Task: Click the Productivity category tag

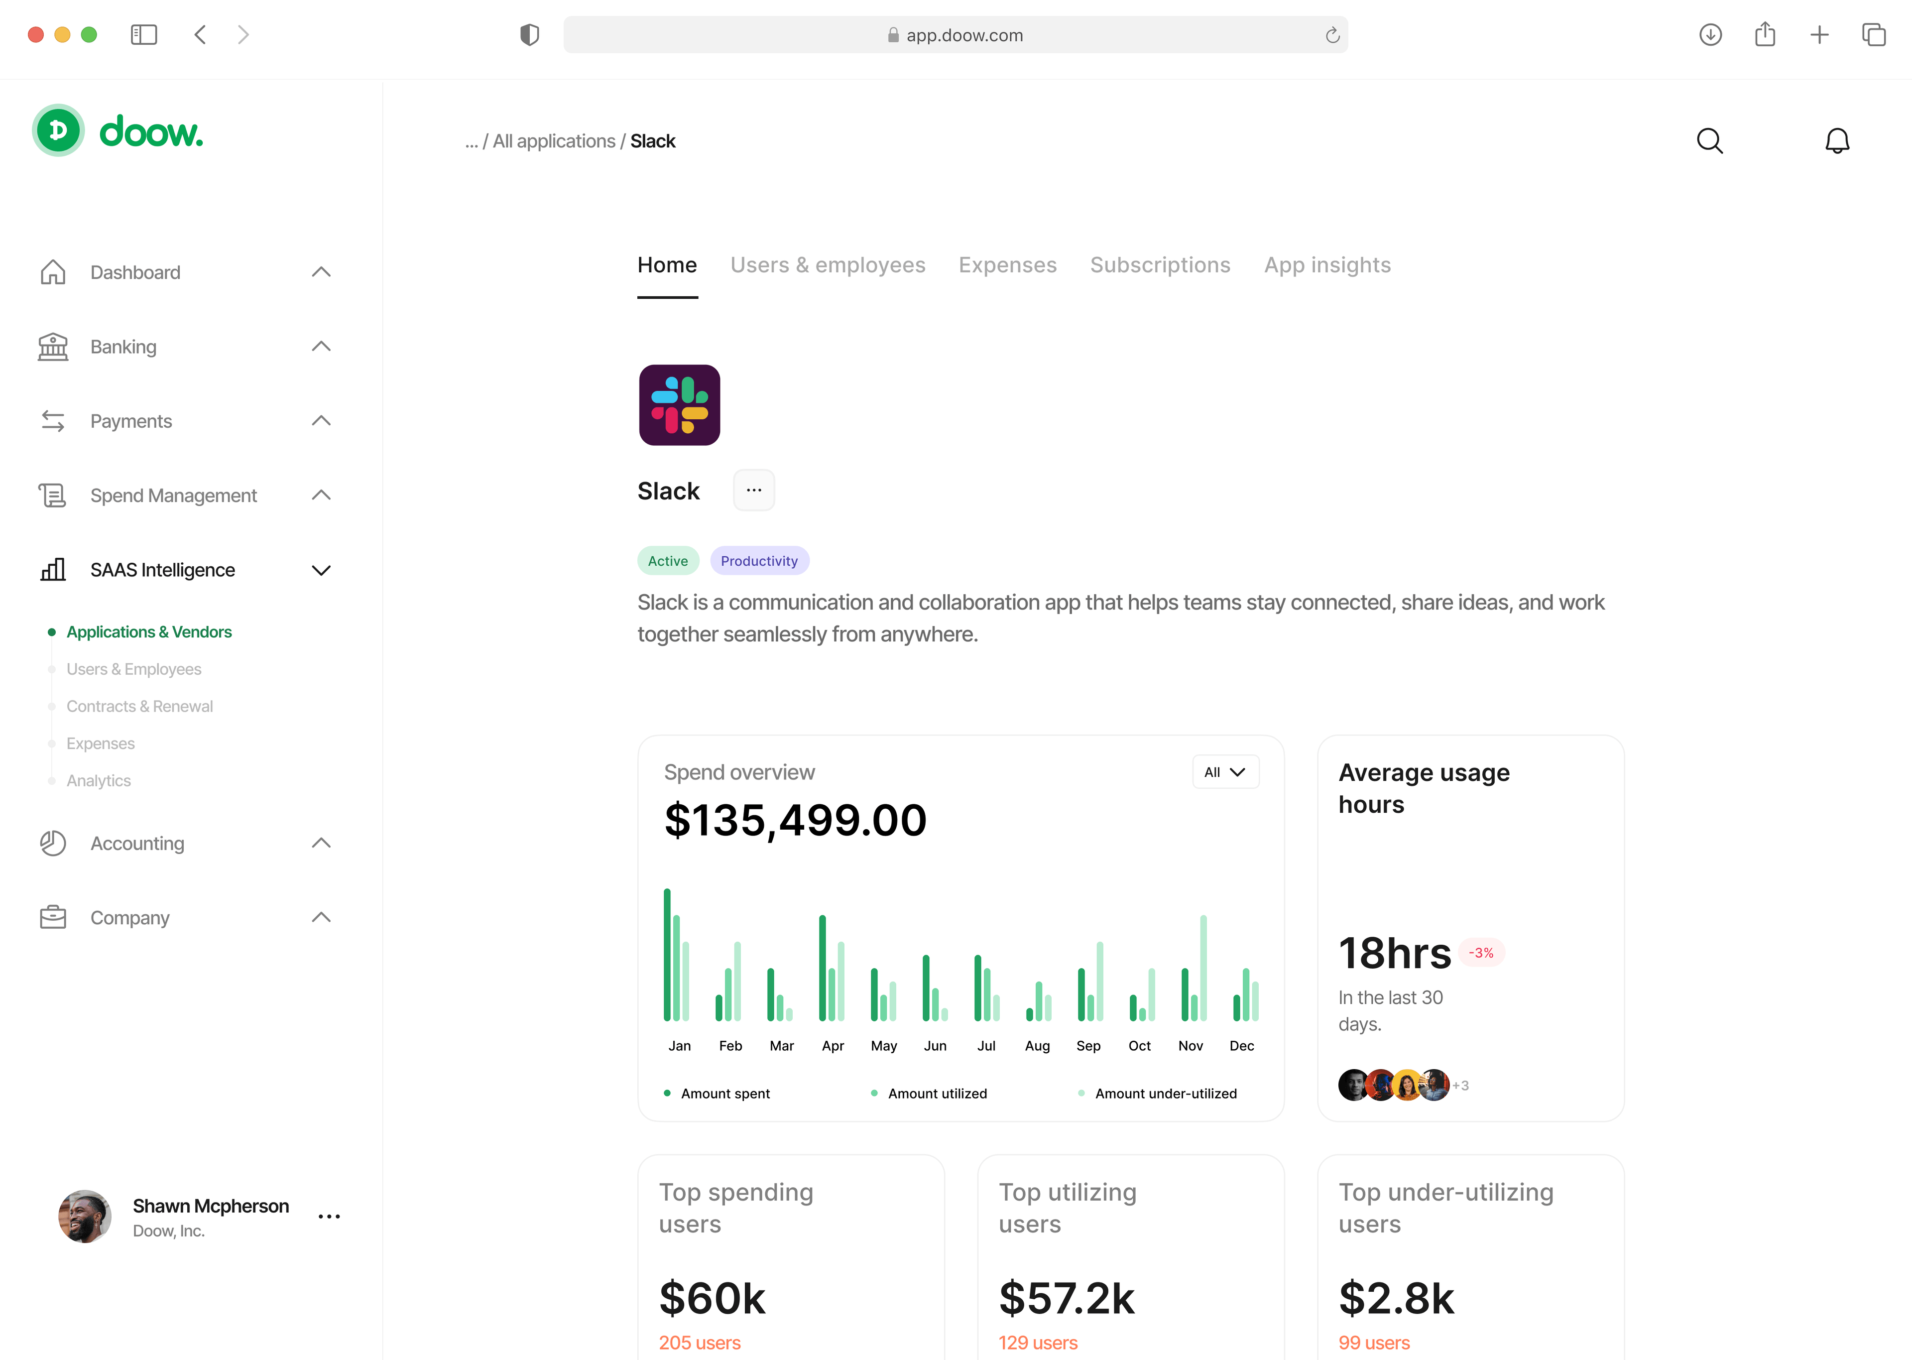Action: (759, 561)
